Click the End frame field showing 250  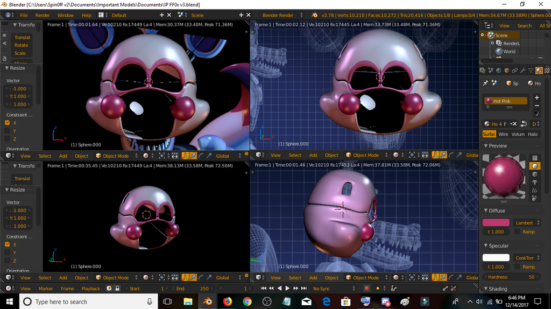193,288
